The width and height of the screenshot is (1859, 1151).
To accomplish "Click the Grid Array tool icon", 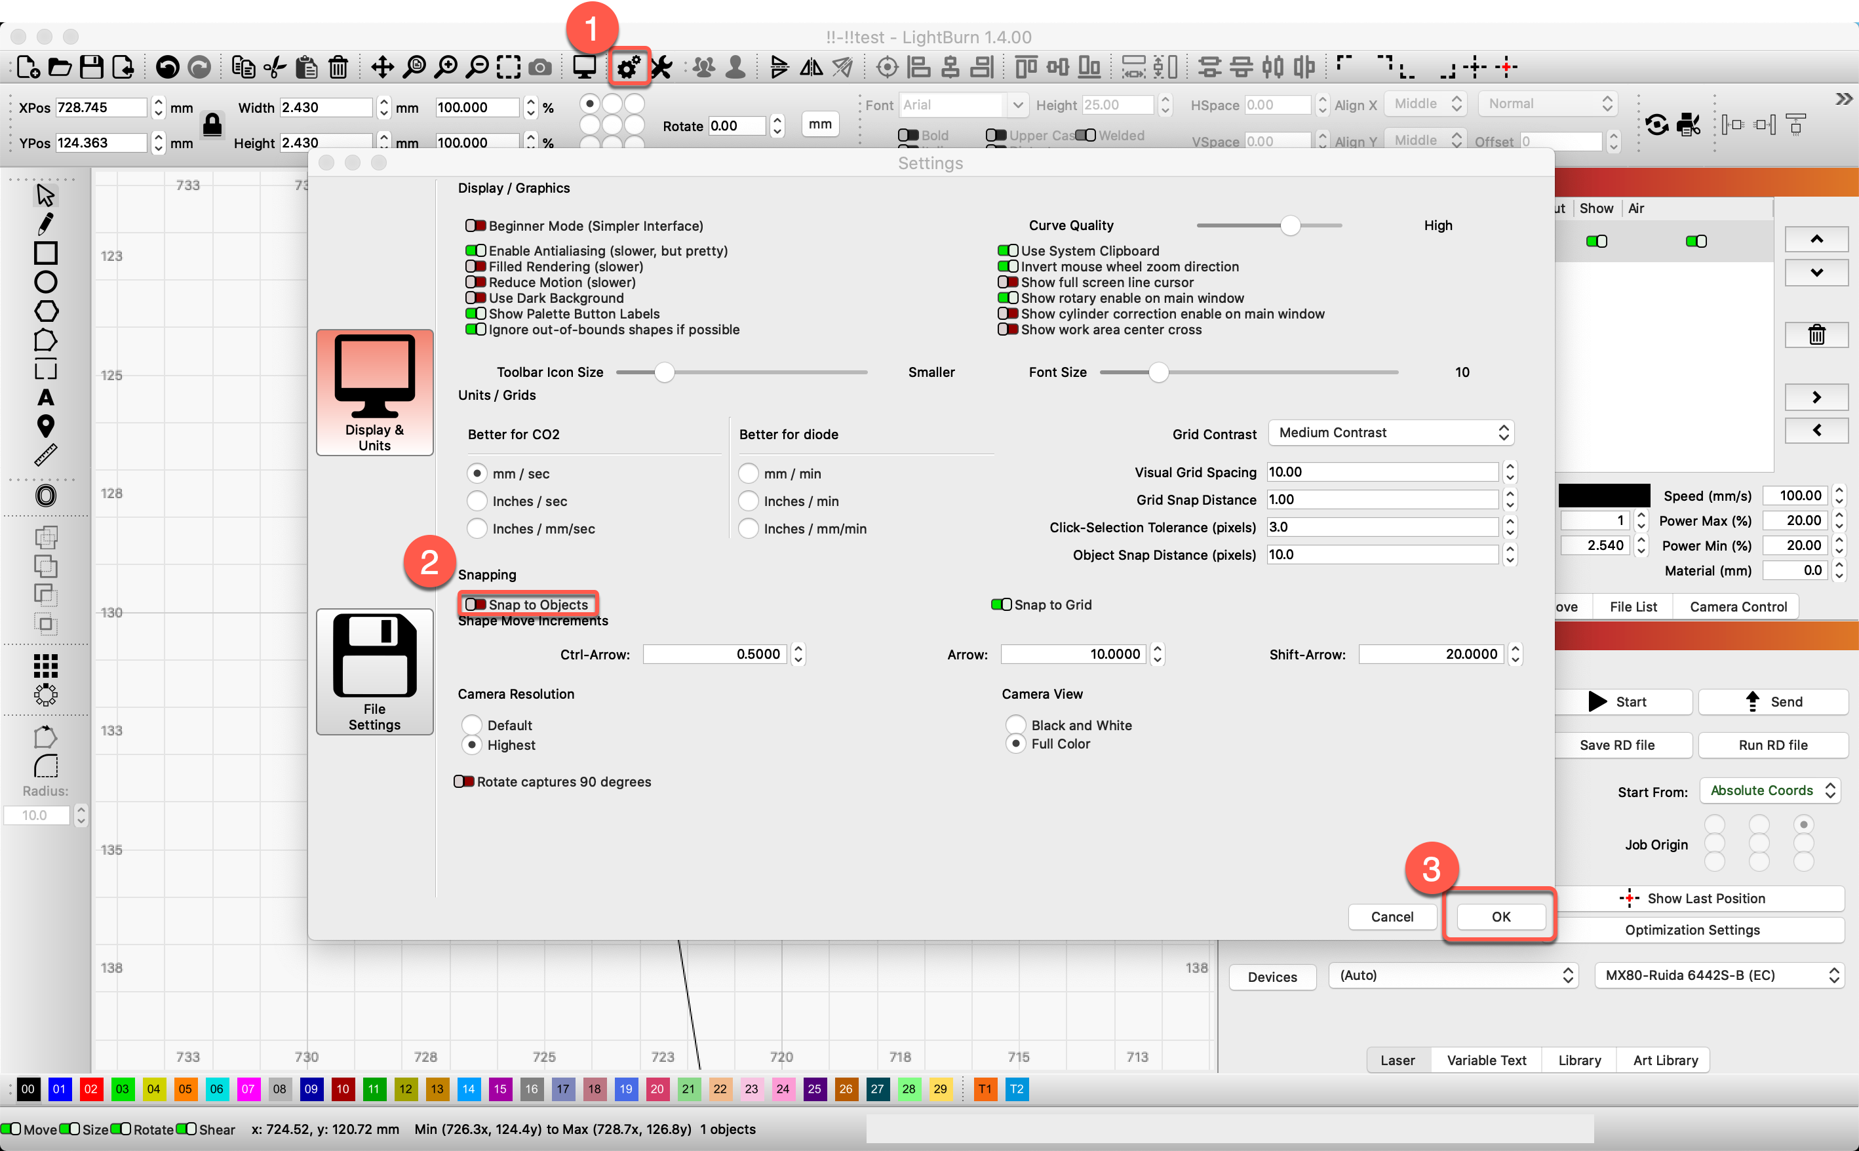I will 46,666.
